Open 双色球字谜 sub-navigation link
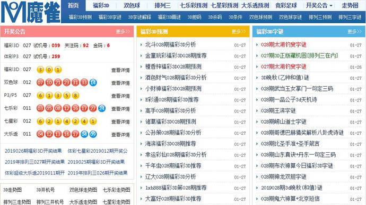The width and height of the screenshot is (366, 205). (x=290, y=17)
